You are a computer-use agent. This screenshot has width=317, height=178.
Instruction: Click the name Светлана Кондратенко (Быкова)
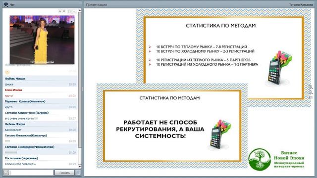click(x=27, y=113)
